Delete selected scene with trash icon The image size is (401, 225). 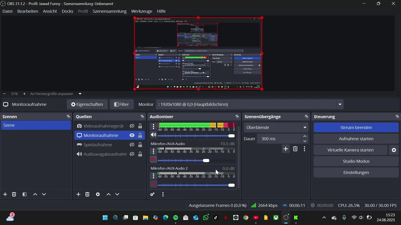click(14, 194)
